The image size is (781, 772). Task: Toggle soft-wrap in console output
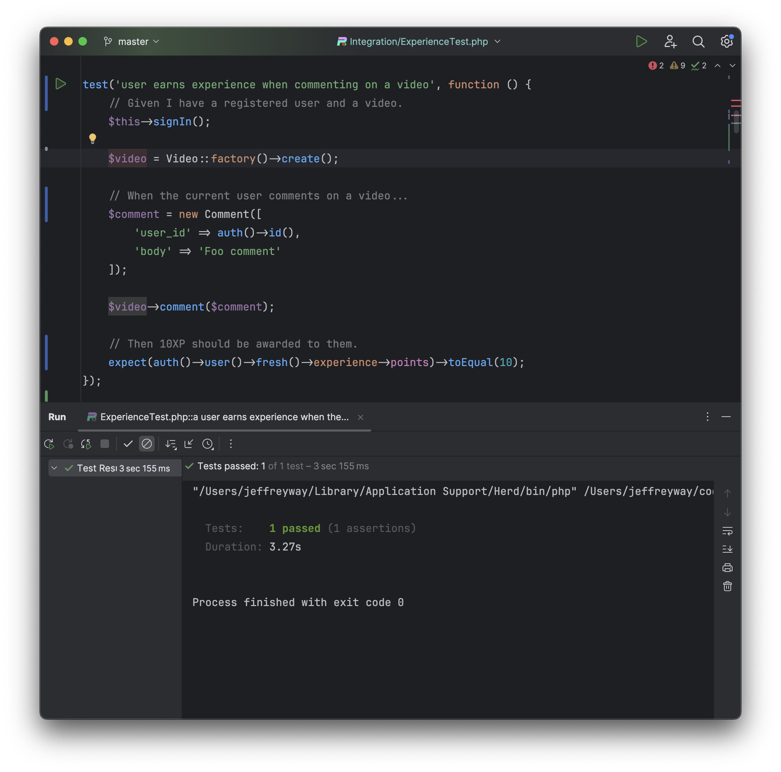pyautogui.click(x=727, y=531)
